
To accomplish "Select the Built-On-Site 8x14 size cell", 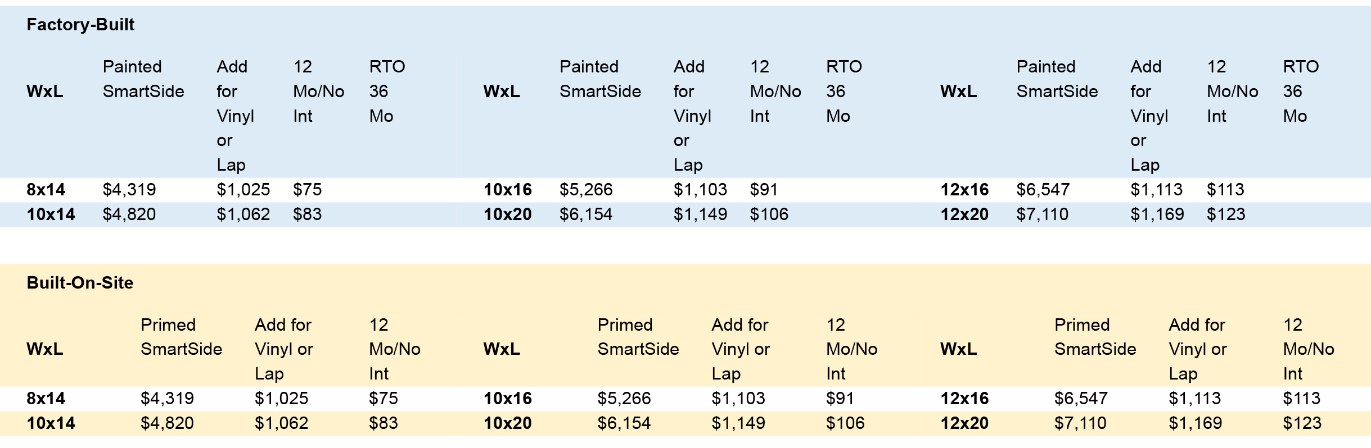I will coord(46,399).
